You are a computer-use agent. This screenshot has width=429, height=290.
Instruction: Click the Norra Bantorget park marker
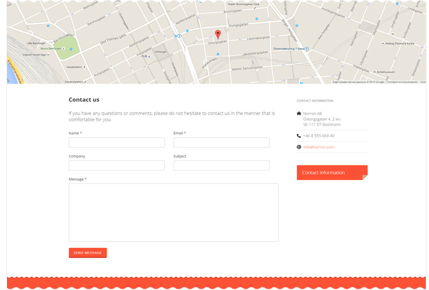[x=64, y=49]
